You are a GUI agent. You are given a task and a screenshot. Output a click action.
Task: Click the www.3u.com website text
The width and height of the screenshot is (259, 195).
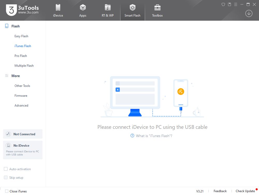[x=28, y=12]
